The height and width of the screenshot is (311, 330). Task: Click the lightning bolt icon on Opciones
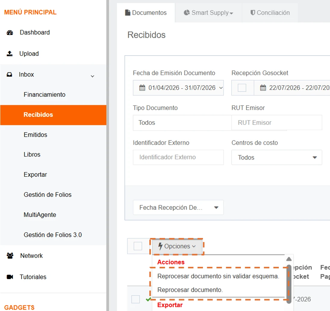point(160,246)
